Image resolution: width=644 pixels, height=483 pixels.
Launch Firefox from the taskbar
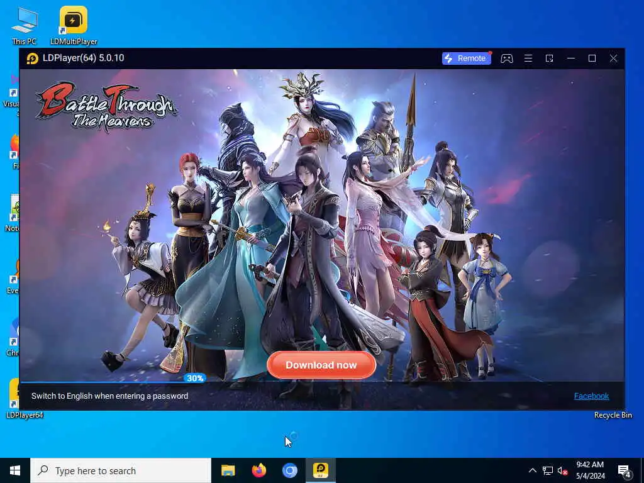click(x=258, y=470)
